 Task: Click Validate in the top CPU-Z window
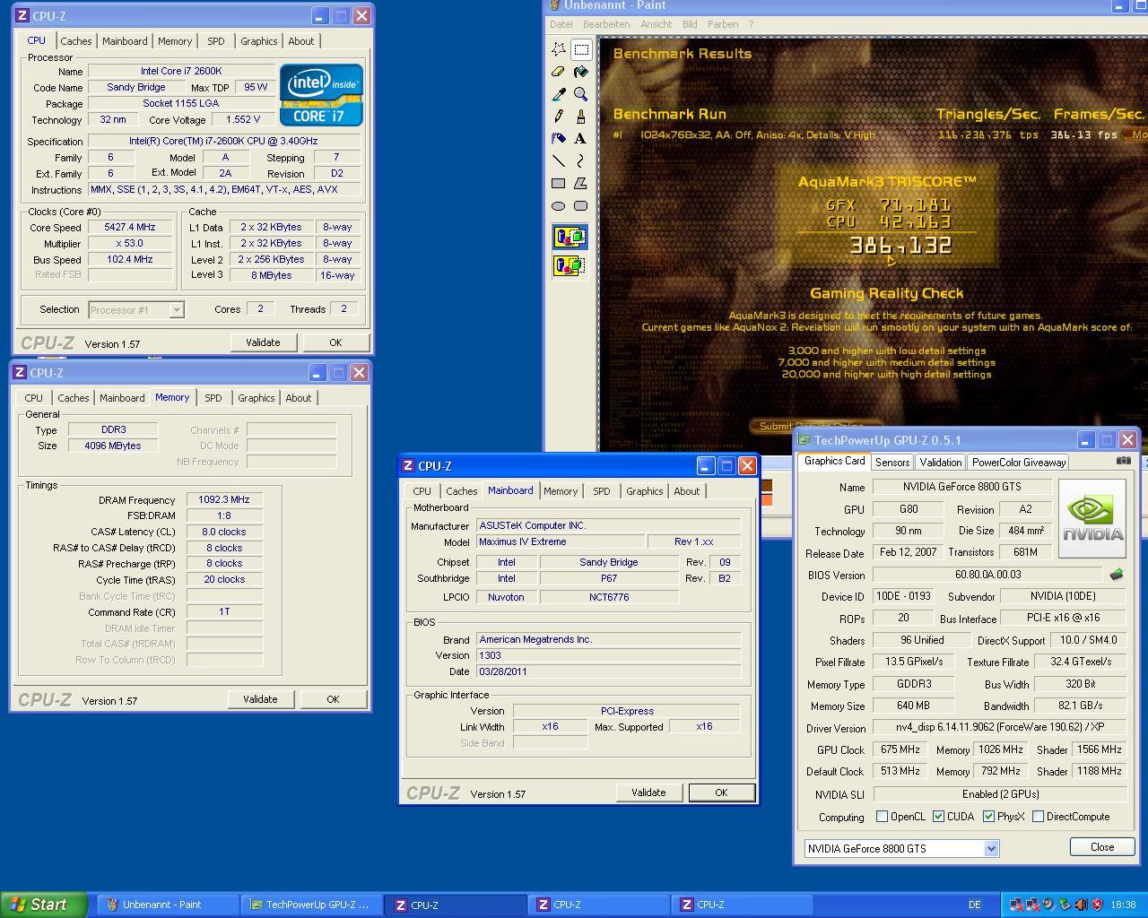click(263, 342)
